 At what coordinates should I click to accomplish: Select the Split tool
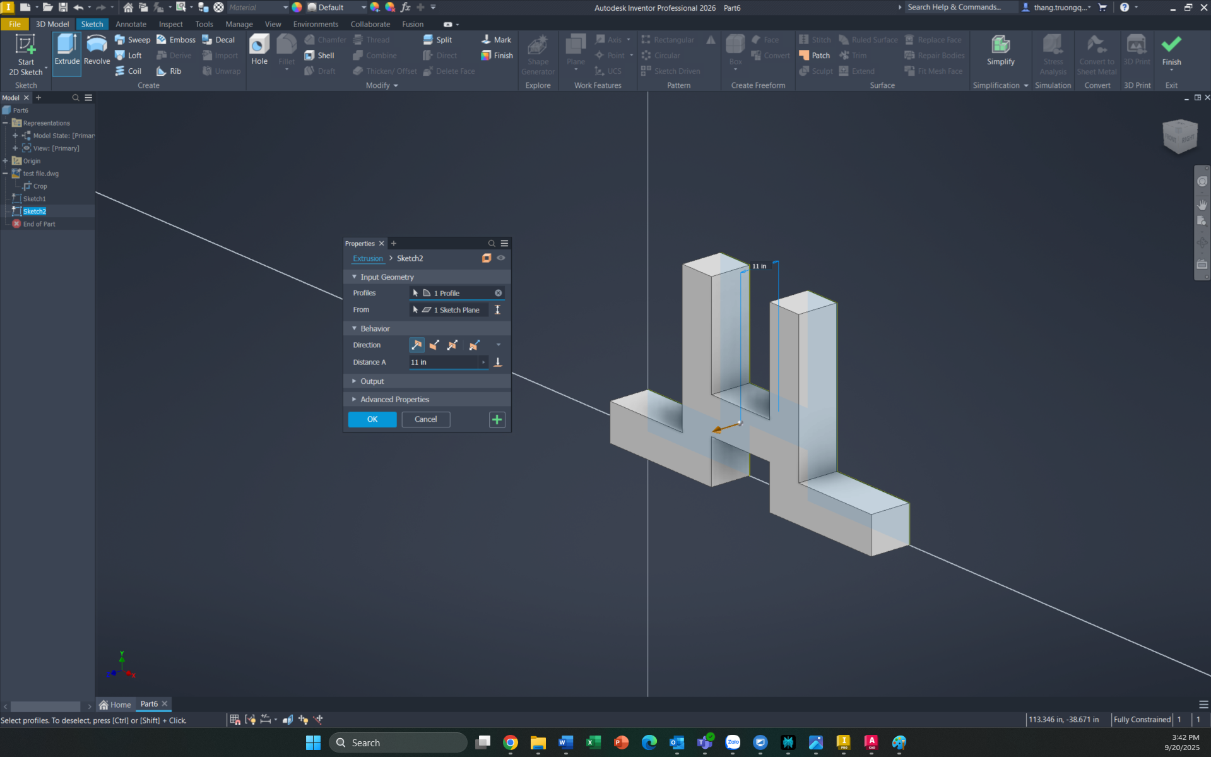coord(437,40)
